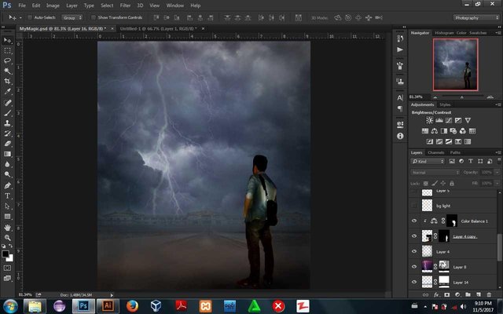The width and height of the screenshot is (503, 314).
Task: Enable the Auto-Select checkbox
Action: tap(31, 16)
